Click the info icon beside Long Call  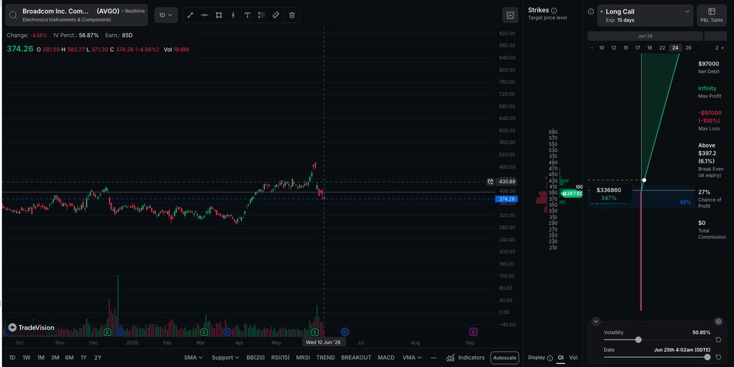click(591, 12)
